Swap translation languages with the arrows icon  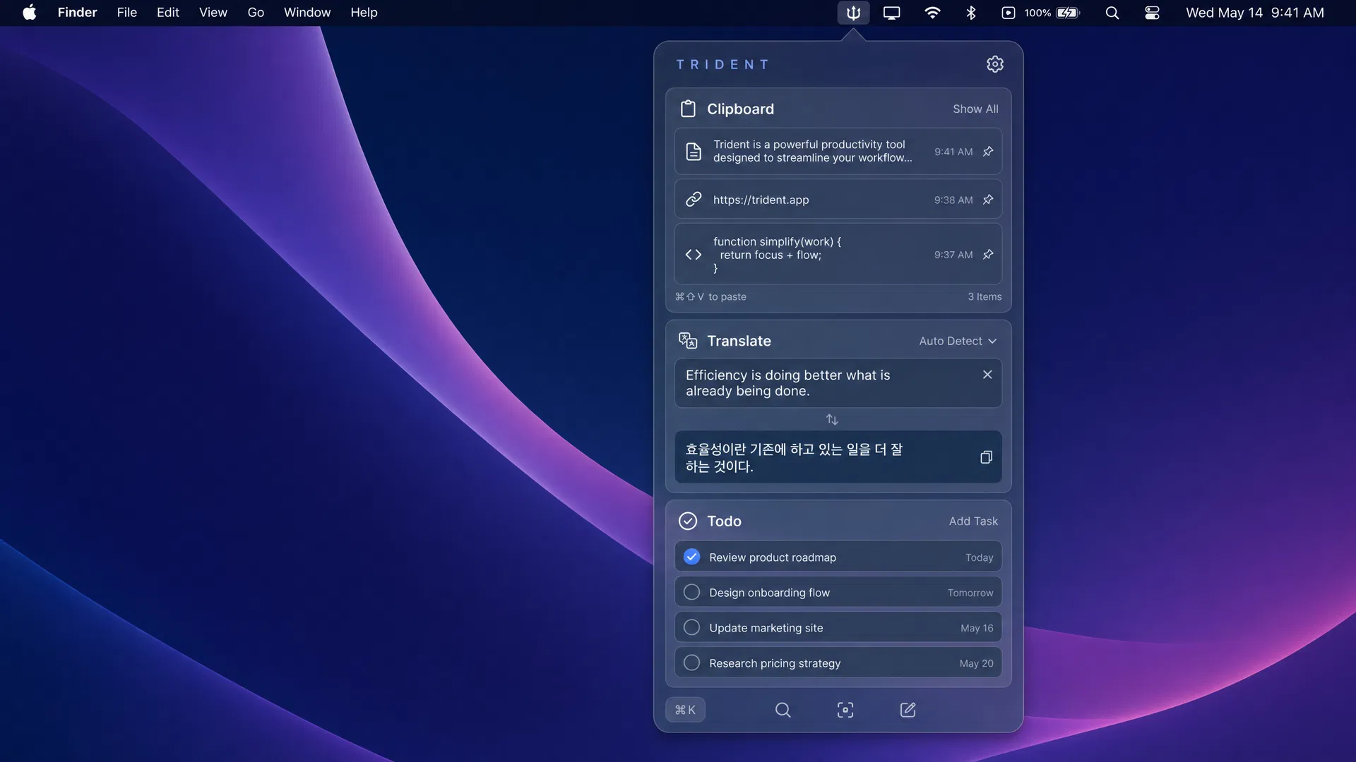[832, 420]
